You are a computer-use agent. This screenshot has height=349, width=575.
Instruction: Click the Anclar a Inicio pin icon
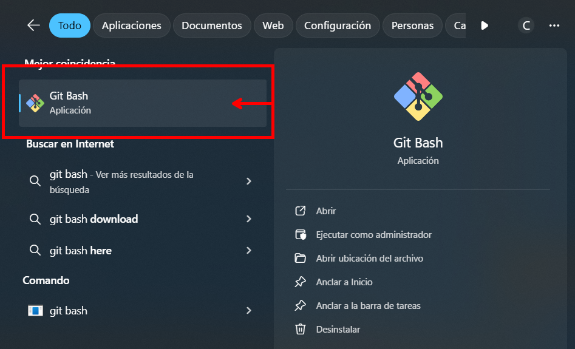point(300,282)
